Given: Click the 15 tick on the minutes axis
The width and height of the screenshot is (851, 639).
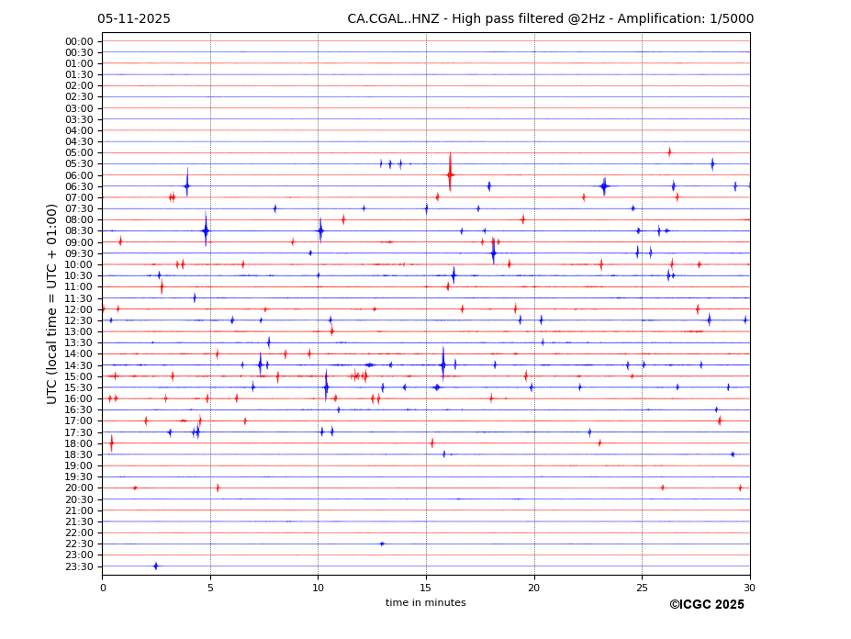Looking at the screenshot, I should 426,588.
